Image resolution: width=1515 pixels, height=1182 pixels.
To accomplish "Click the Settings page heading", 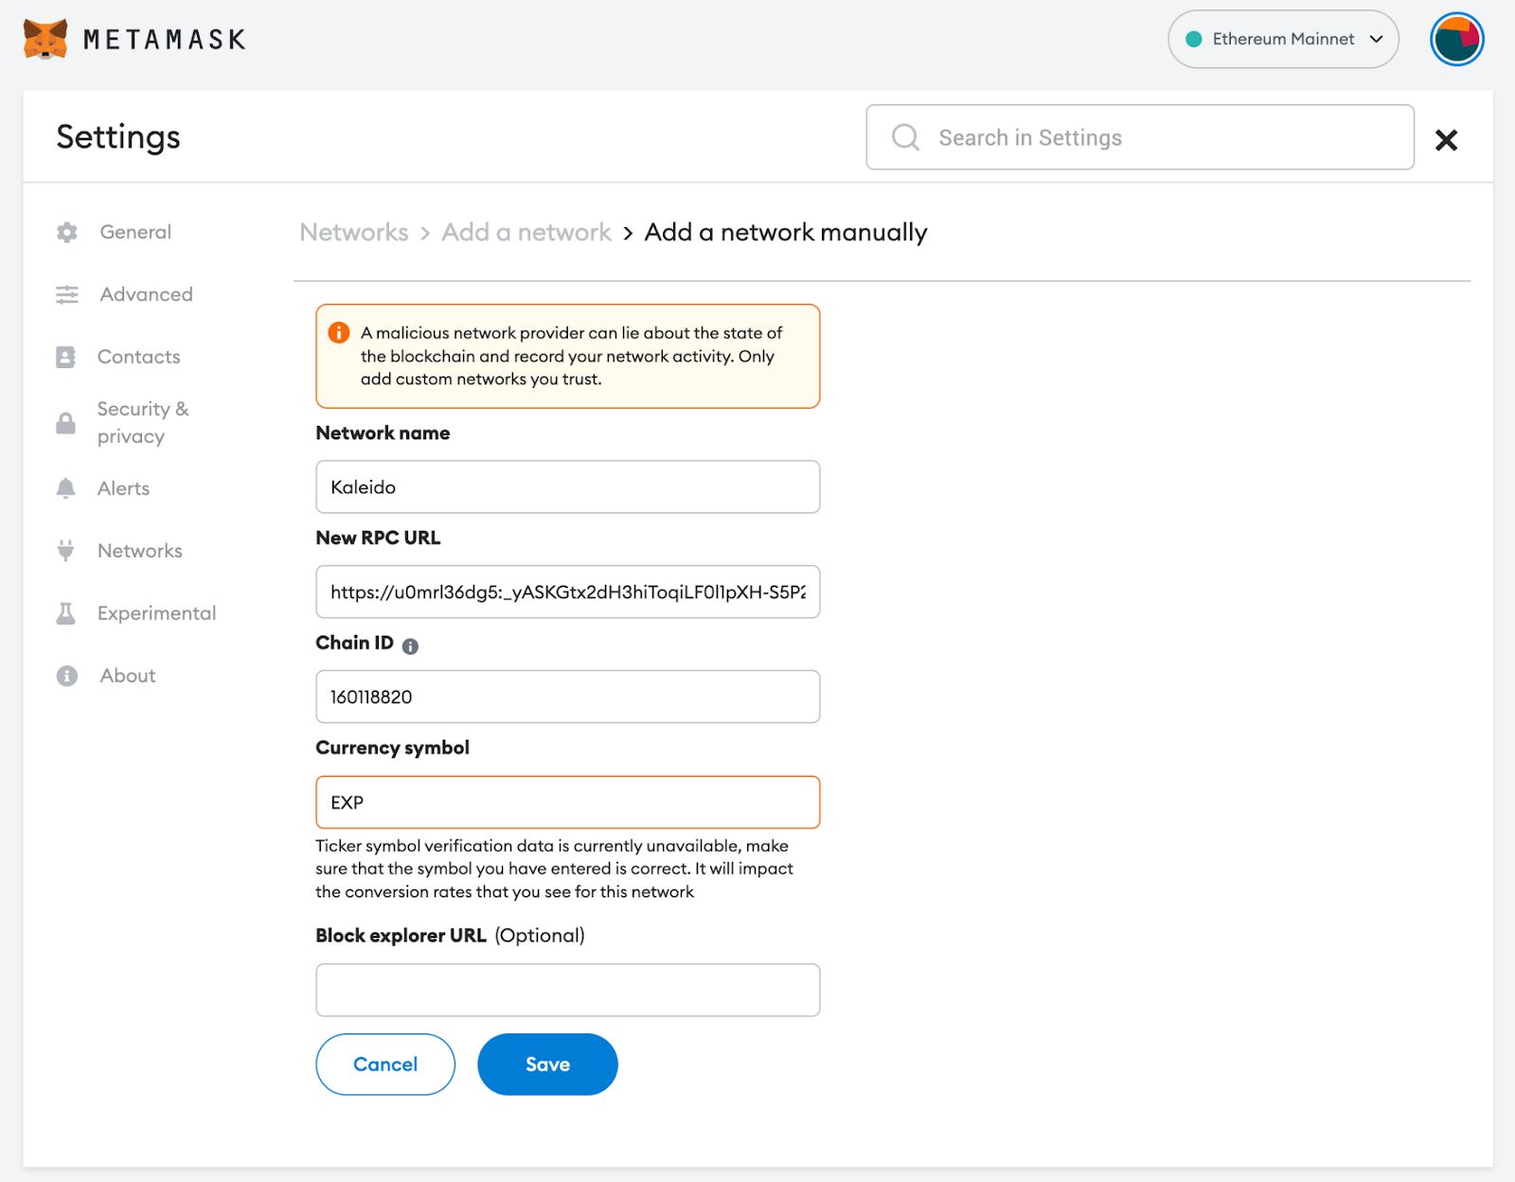I will point(118,137).
